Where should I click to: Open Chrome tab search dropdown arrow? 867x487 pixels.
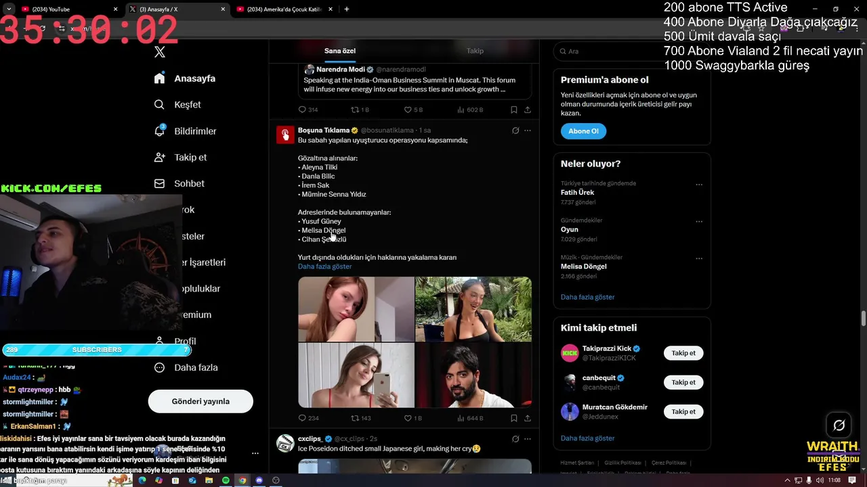9,9
